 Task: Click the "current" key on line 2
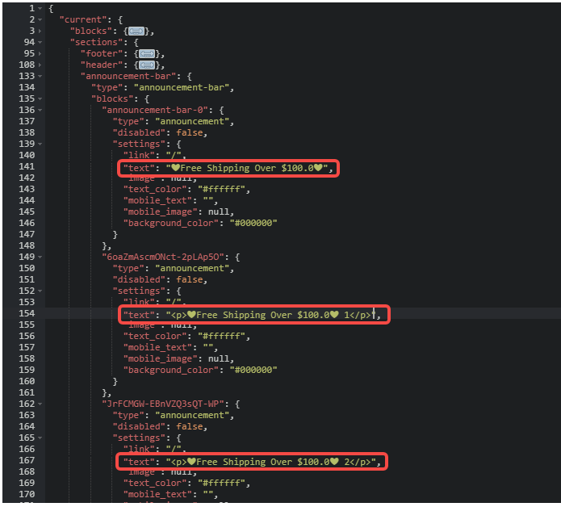[x=86, y=19]
